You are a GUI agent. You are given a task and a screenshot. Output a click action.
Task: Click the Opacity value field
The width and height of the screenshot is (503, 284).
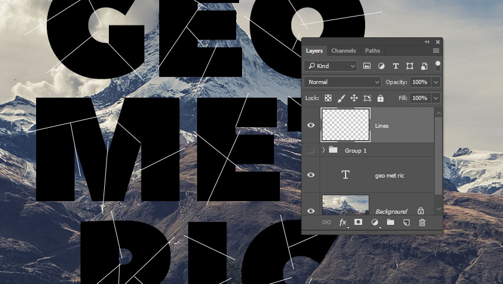[420, 82]
